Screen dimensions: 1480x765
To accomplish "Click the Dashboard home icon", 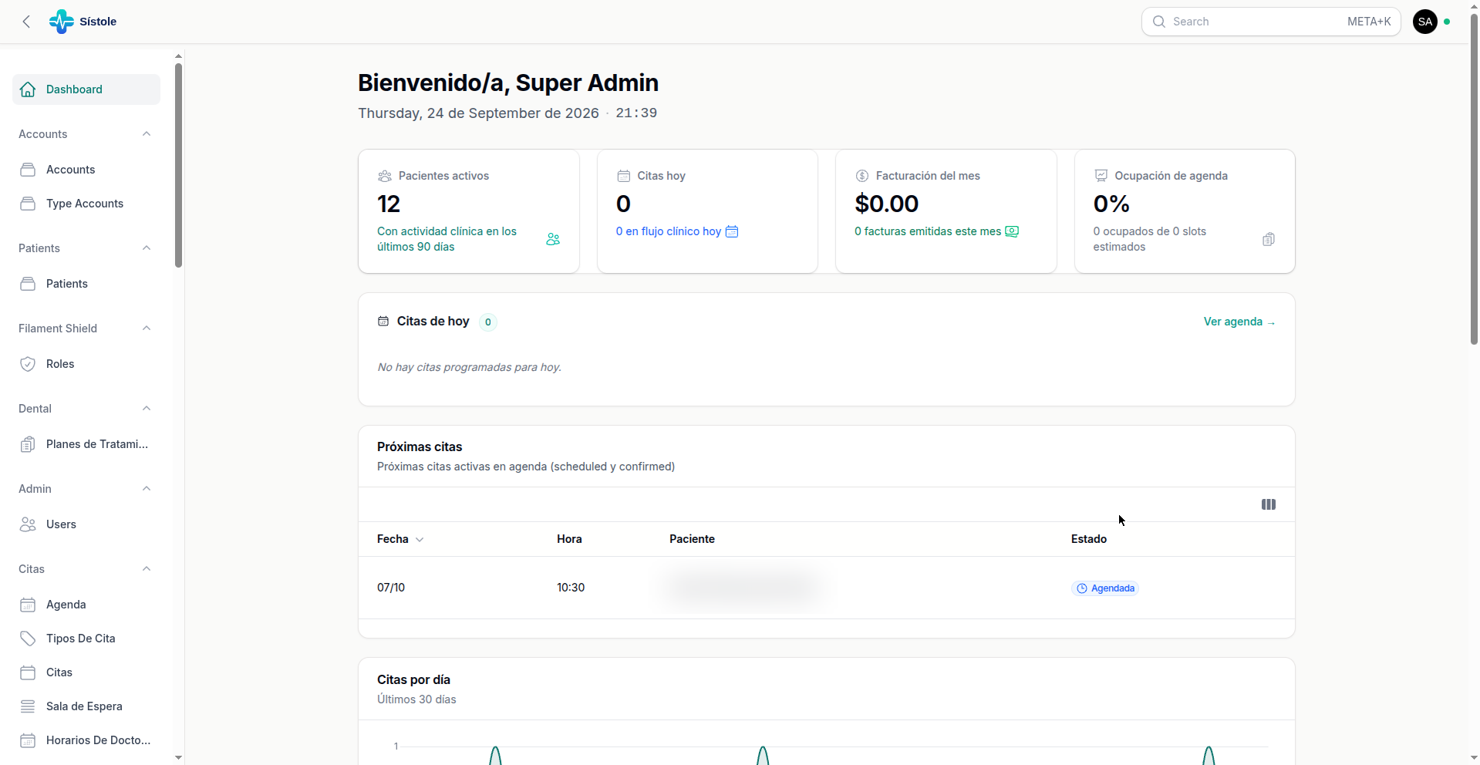I will (x=28, y=89).
